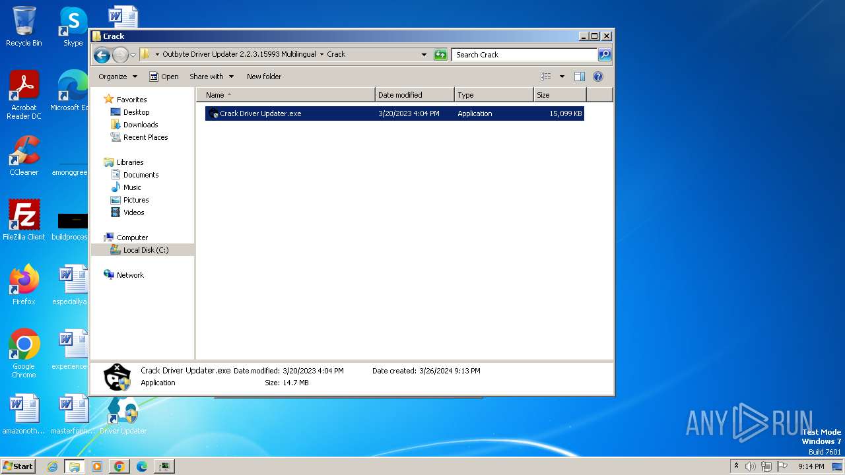Sort by the Size column header
This screenshot has height=475, width=845.
click(x=560, y=95)
